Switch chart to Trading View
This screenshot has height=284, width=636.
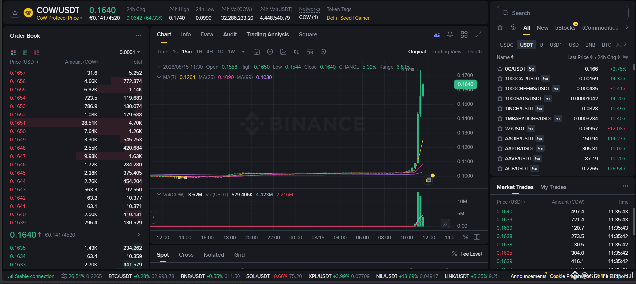[447, 52]
